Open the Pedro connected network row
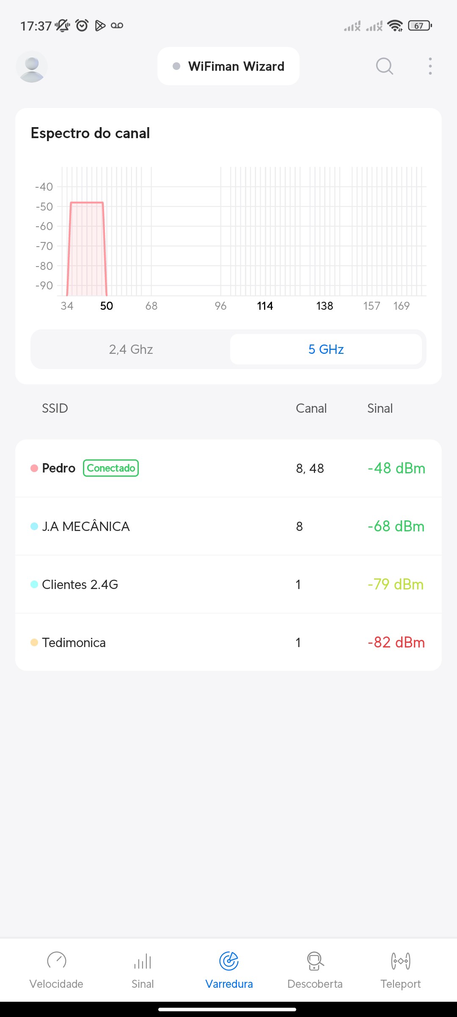The height and width of the screenshot is (1017, 457). point(228,468)
